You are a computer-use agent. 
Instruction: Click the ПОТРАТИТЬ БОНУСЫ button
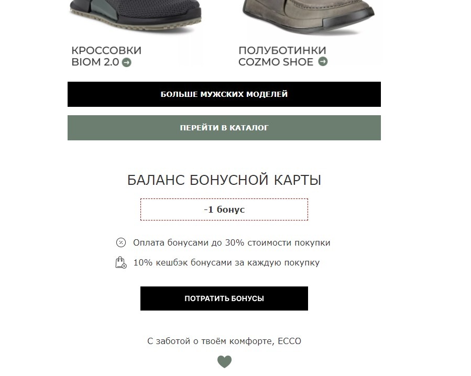pos(224,298)
